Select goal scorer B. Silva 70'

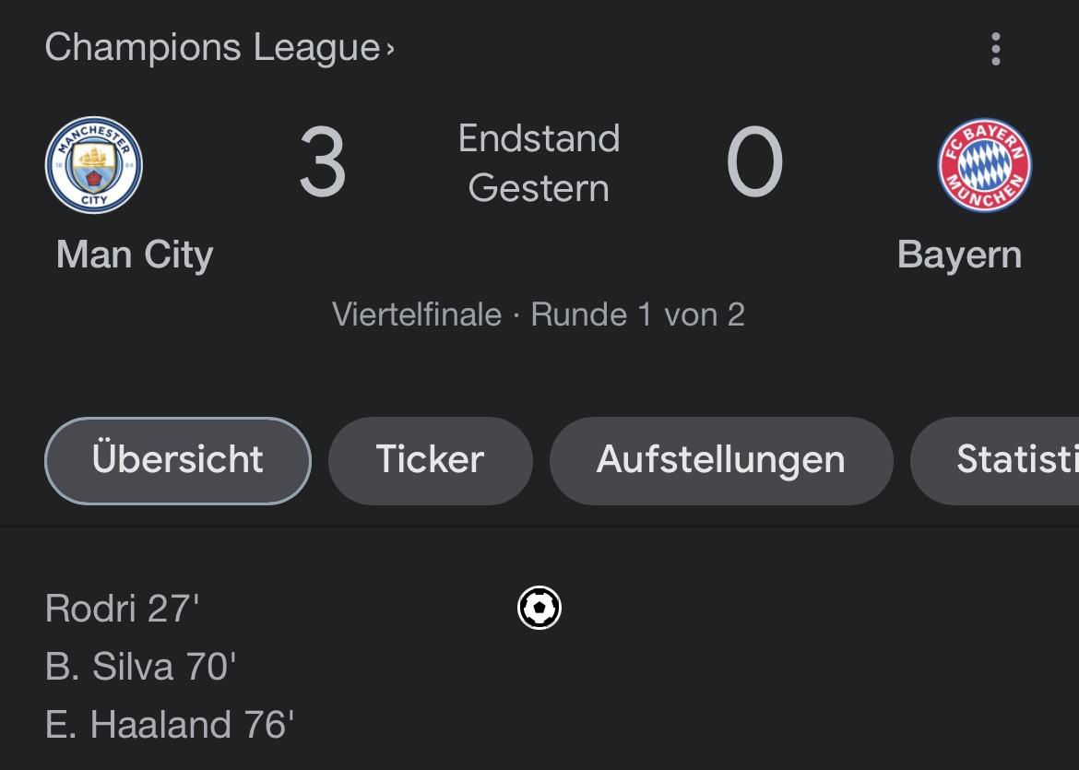click(x=140, y=667)
